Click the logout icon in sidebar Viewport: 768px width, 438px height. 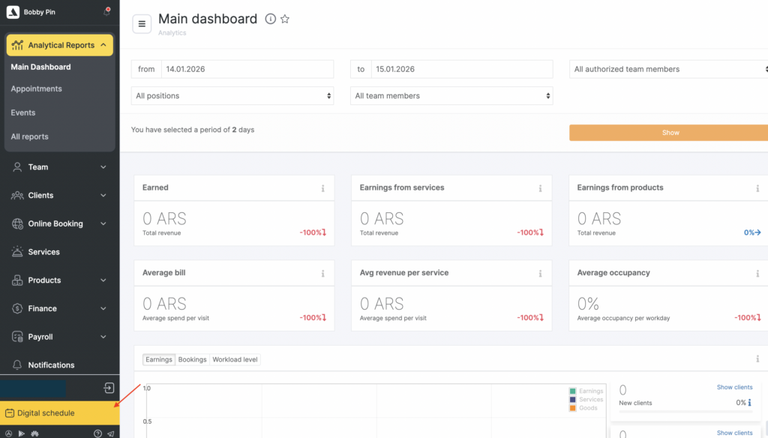coord(109,388)
